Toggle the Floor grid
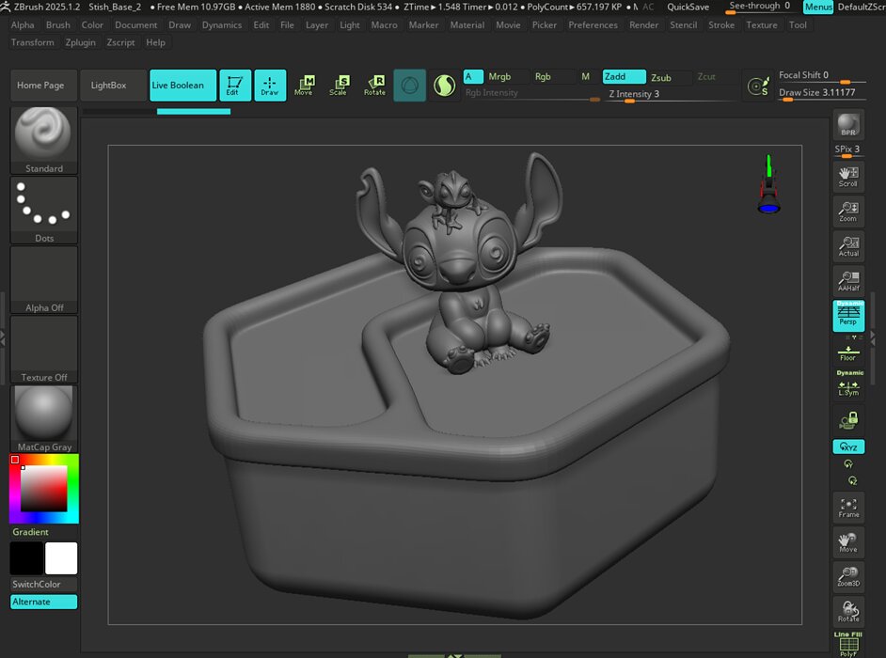This screenshot has width=886, height=658. pyautogui.click(x=848, y=352)
